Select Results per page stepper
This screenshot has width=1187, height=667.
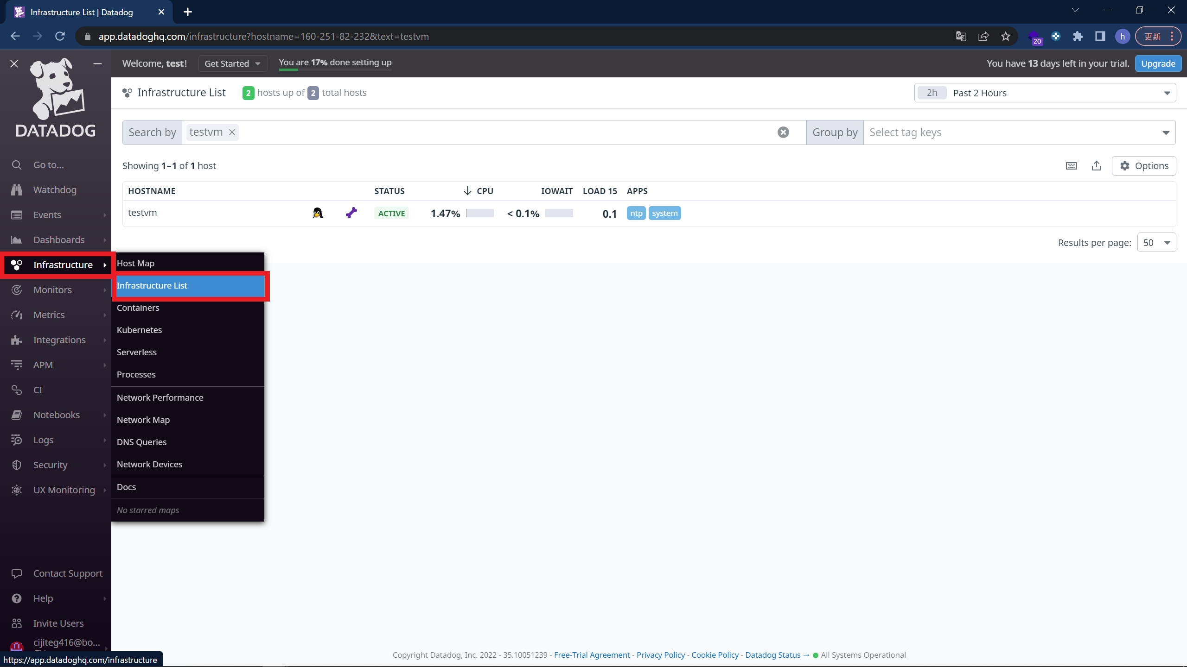point(1155,243)
